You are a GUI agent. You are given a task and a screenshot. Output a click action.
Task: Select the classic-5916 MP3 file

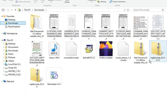coord(54,50)
